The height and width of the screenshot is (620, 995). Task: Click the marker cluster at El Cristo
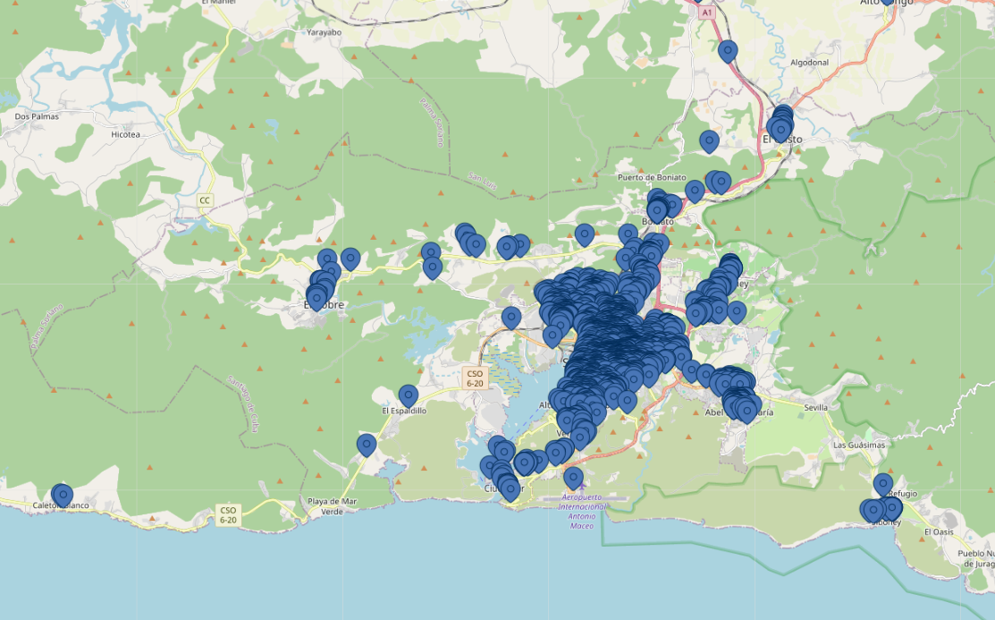coord(780,123)
